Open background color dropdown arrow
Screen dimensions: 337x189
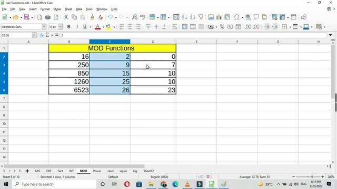[x=114, y=27]
